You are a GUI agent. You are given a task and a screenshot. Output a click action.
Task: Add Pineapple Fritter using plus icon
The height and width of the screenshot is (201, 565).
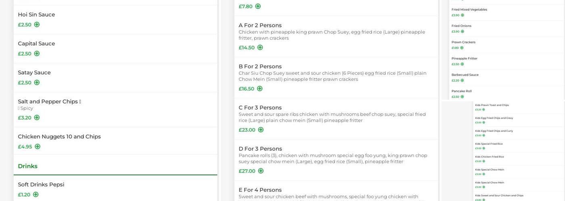tap(462, 64)
